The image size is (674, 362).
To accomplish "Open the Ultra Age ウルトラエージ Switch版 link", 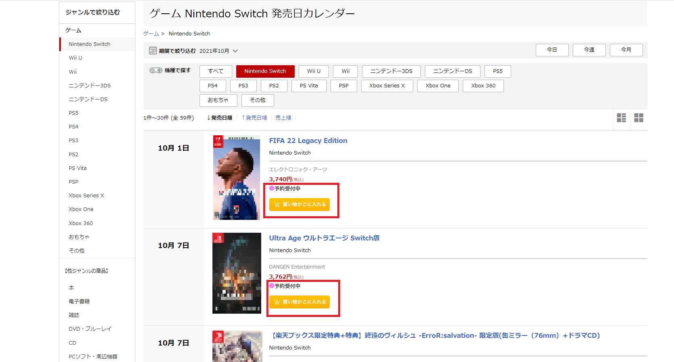I will pyautogui.click(x=325, y=238).
